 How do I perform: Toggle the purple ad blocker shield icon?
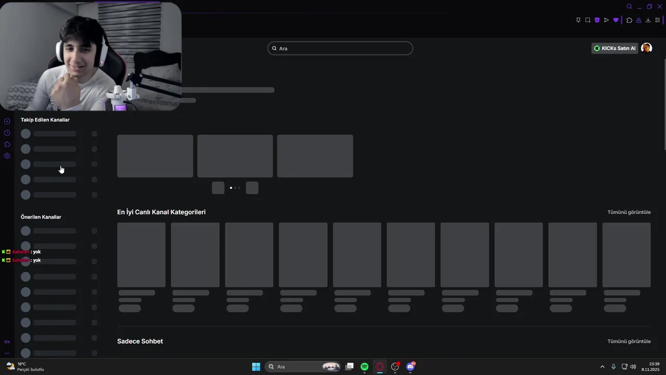[x=597, y=20]
